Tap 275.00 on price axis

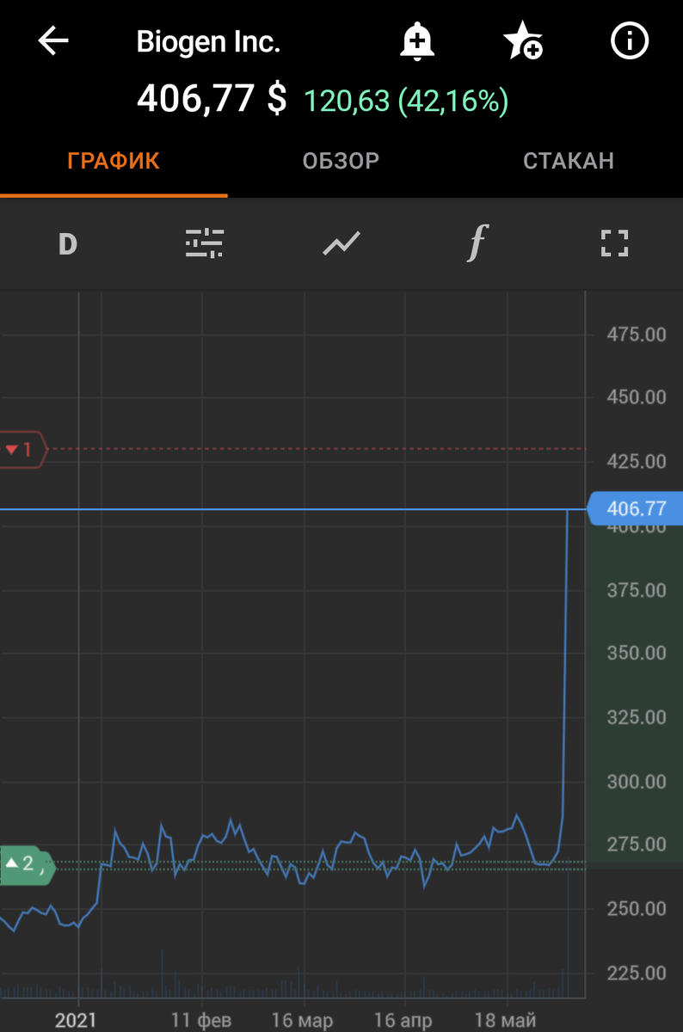point(637,845)
